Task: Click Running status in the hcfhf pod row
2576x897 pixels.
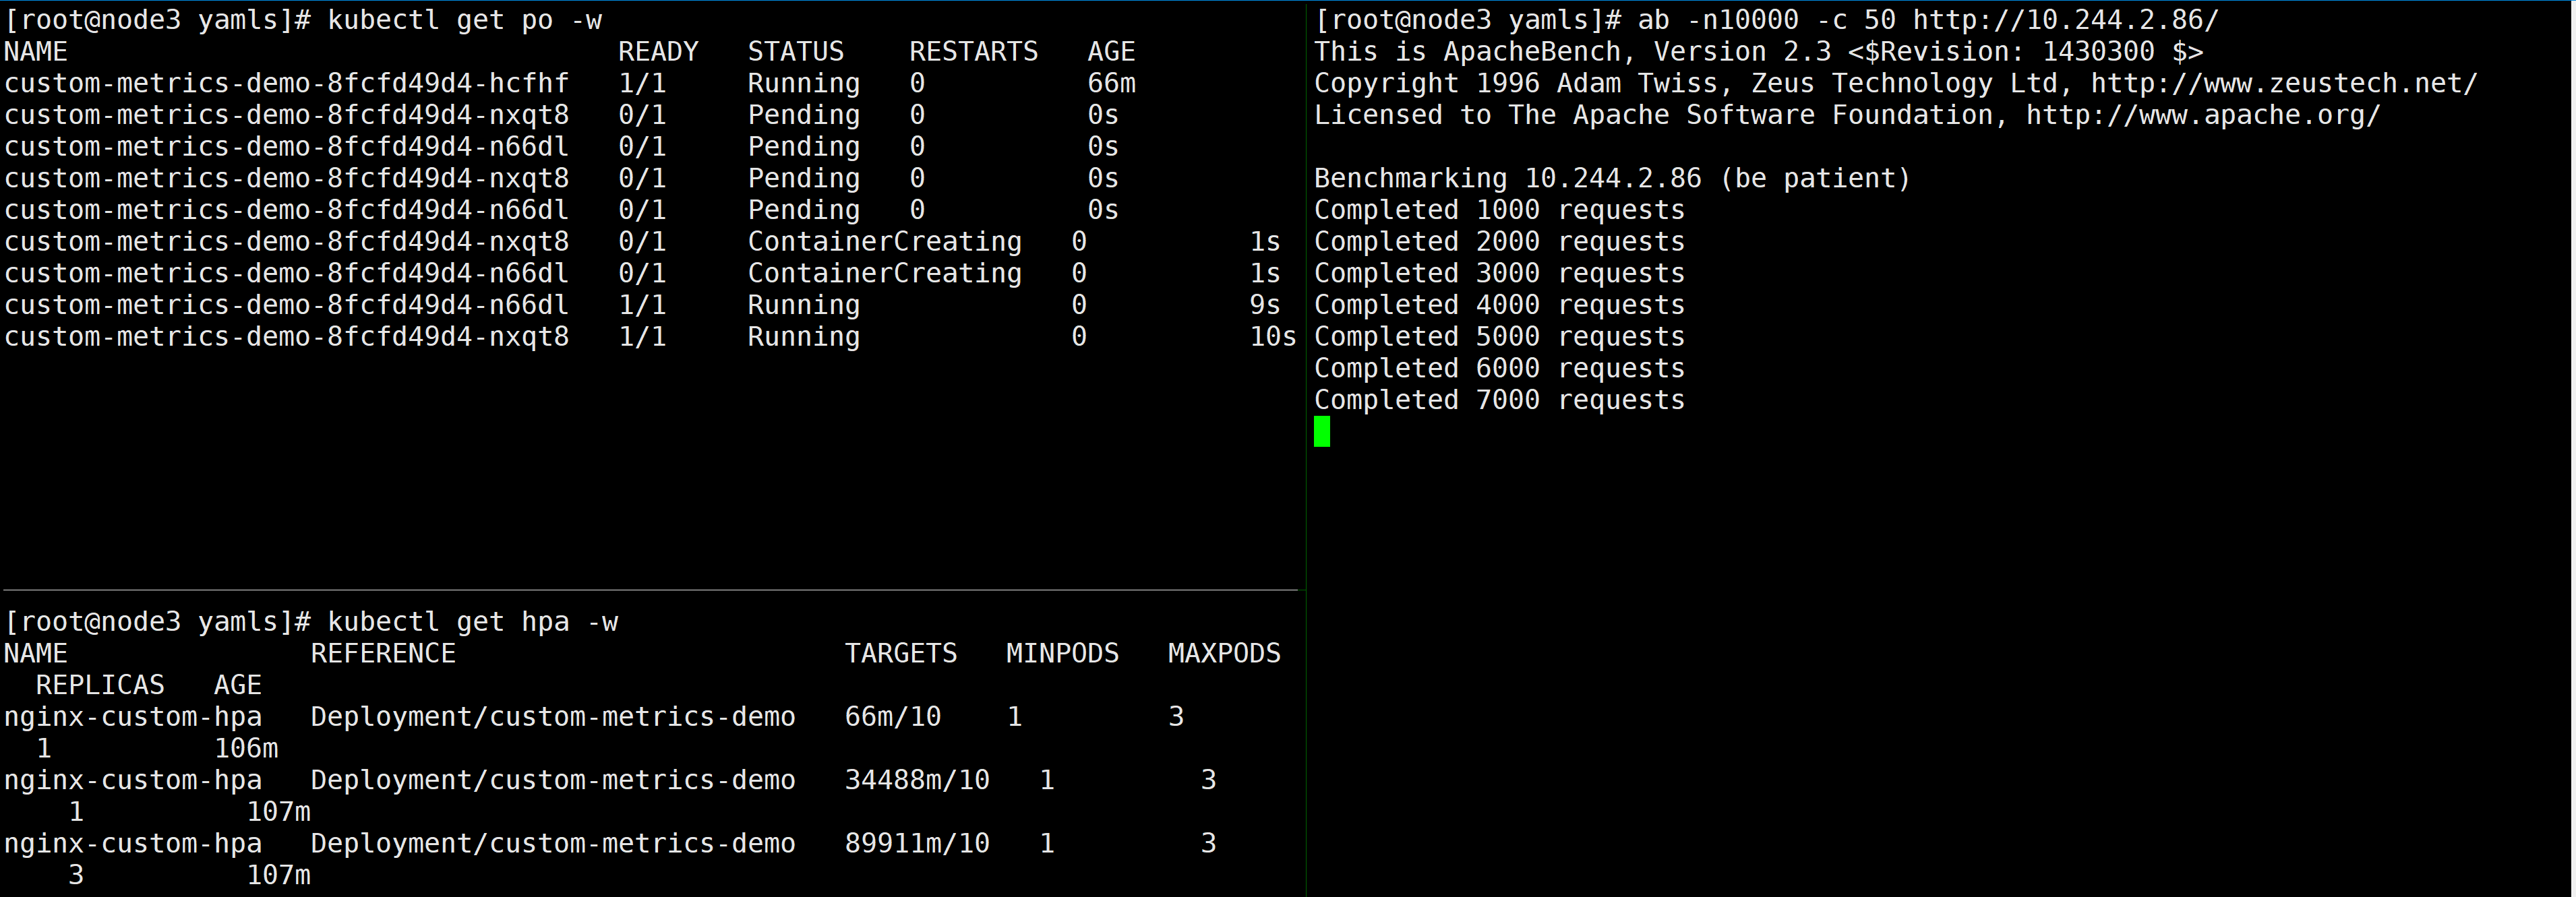Action: (x=804, y=83)
